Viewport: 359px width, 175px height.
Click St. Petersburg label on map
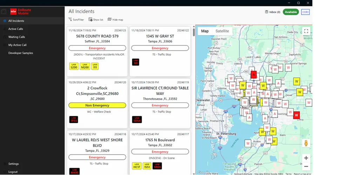point(226,134)
